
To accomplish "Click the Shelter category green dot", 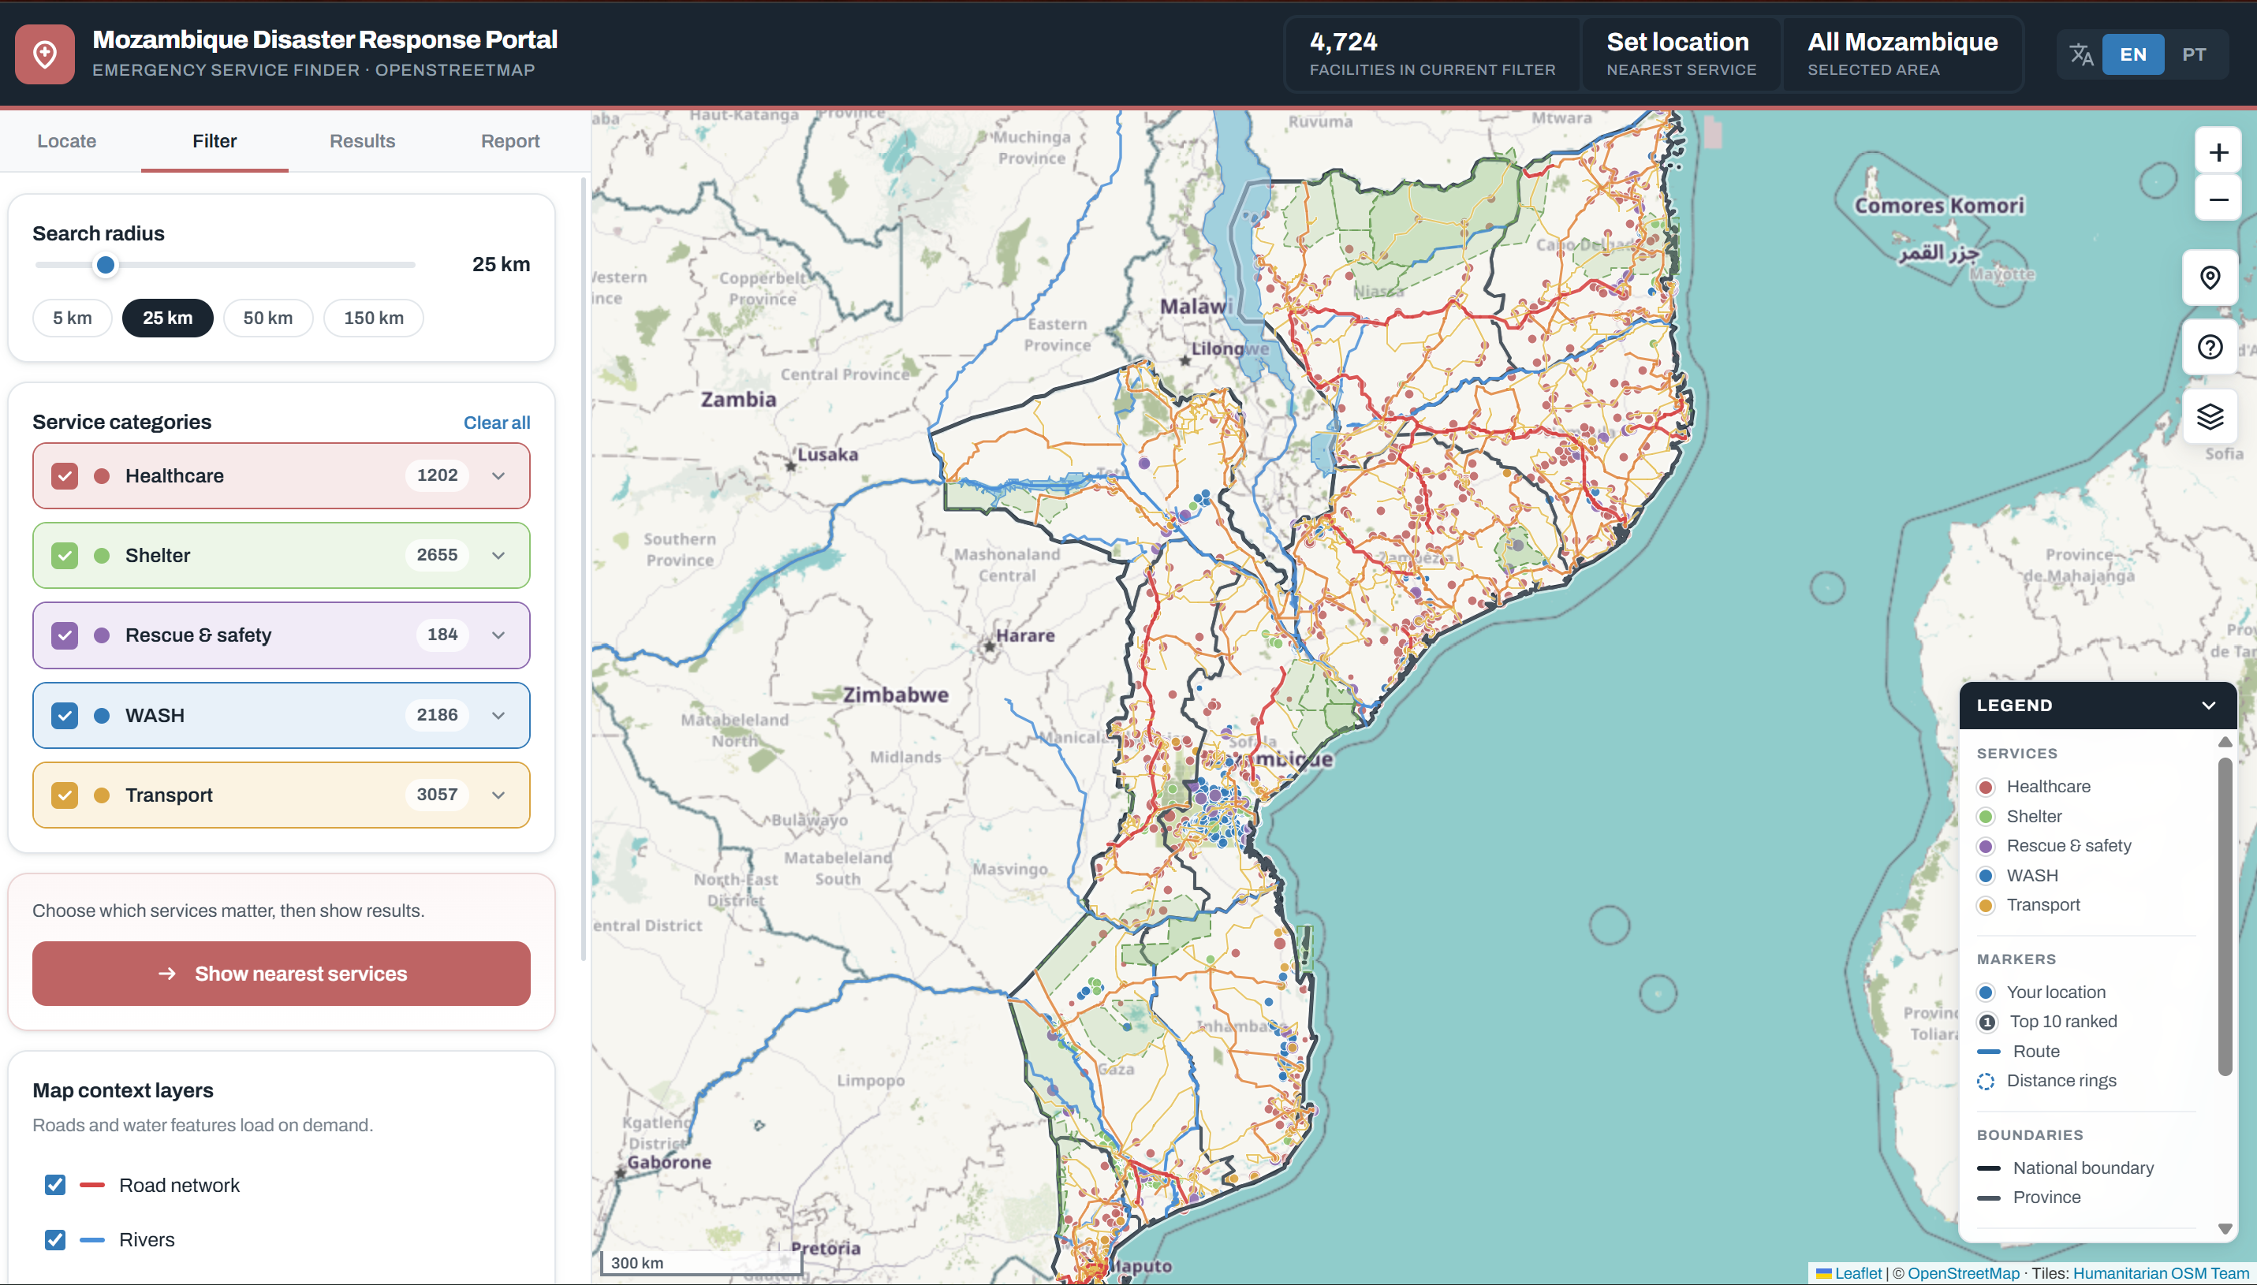I will 102,556.
